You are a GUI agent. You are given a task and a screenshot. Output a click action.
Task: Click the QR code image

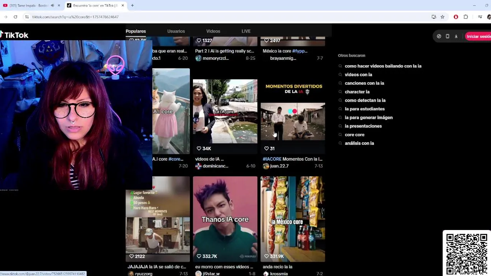[467, 253]
